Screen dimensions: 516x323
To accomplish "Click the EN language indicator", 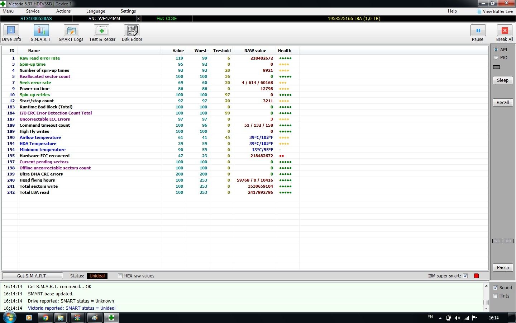I will tap(430, 317).
